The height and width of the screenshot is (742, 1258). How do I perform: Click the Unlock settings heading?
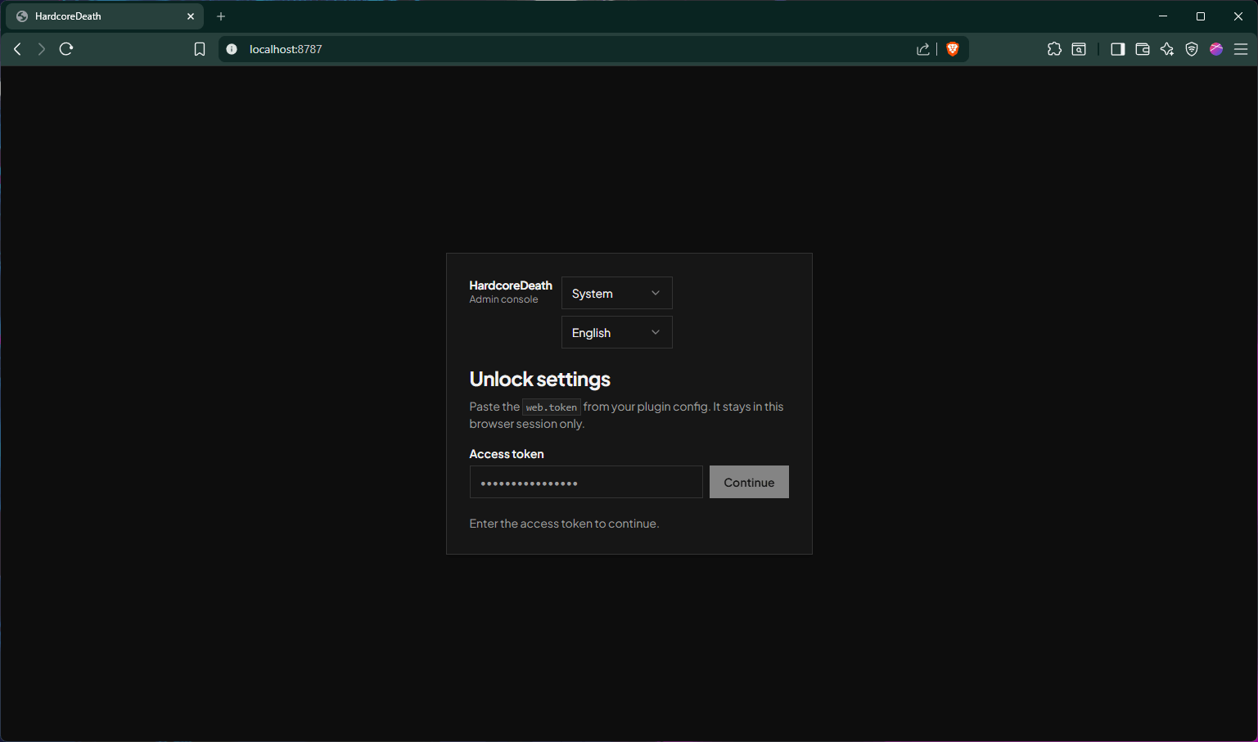pos(540,379)
